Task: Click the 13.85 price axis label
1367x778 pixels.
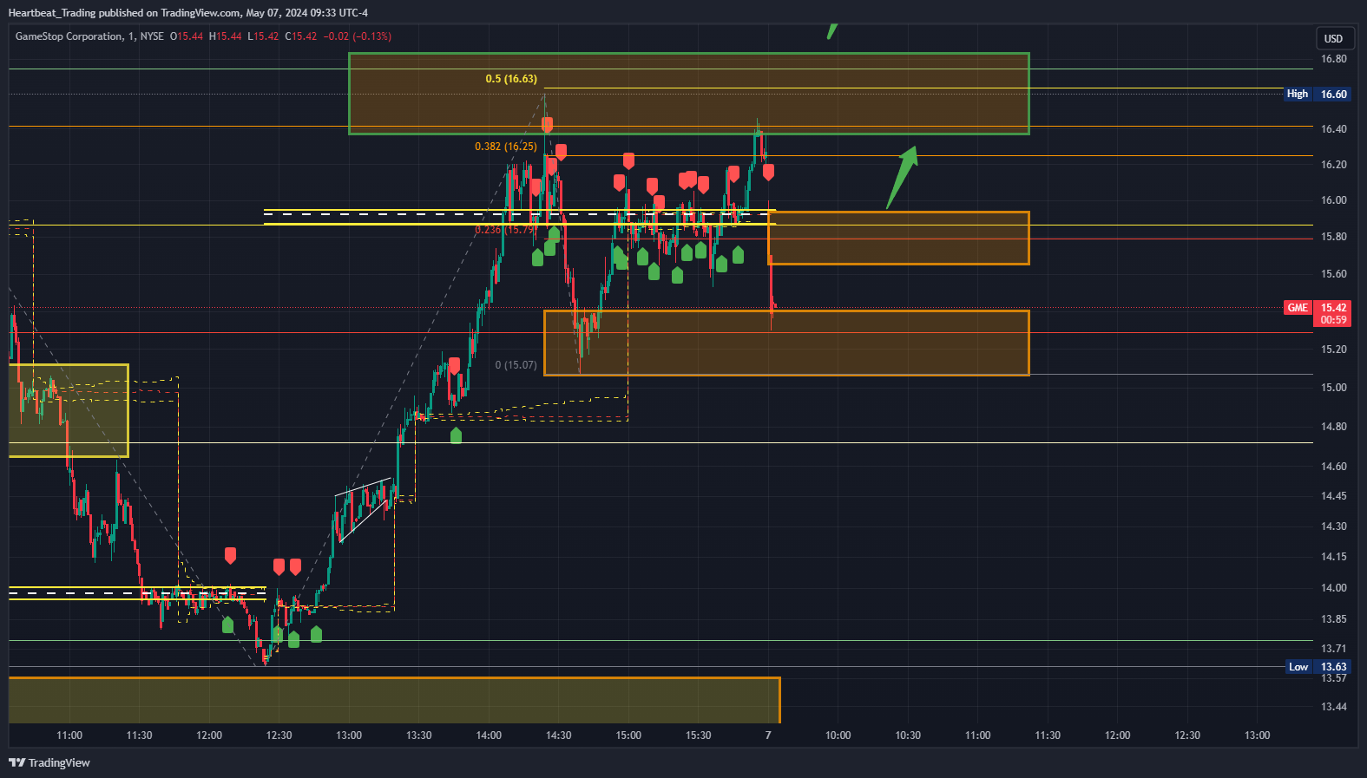Action: (1334, 619)
